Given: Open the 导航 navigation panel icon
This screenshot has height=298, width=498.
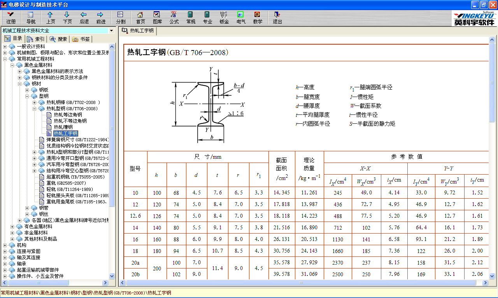Looking at the screenshot, I should tap(31, 17).
